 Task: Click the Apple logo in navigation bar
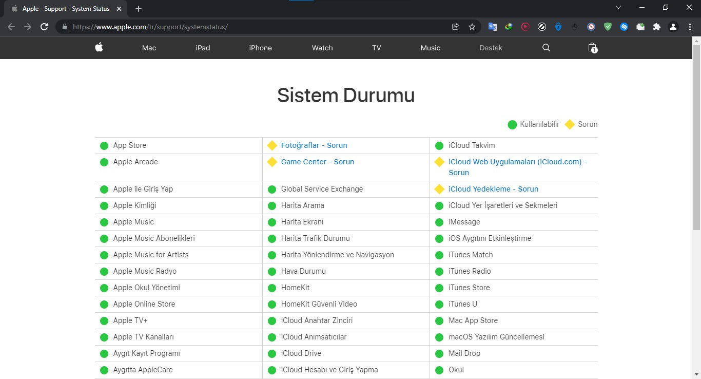point(99,47)
